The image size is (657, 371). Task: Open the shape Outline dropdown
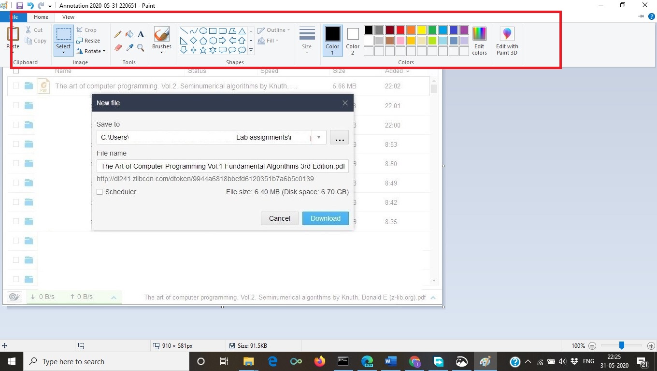274,30
